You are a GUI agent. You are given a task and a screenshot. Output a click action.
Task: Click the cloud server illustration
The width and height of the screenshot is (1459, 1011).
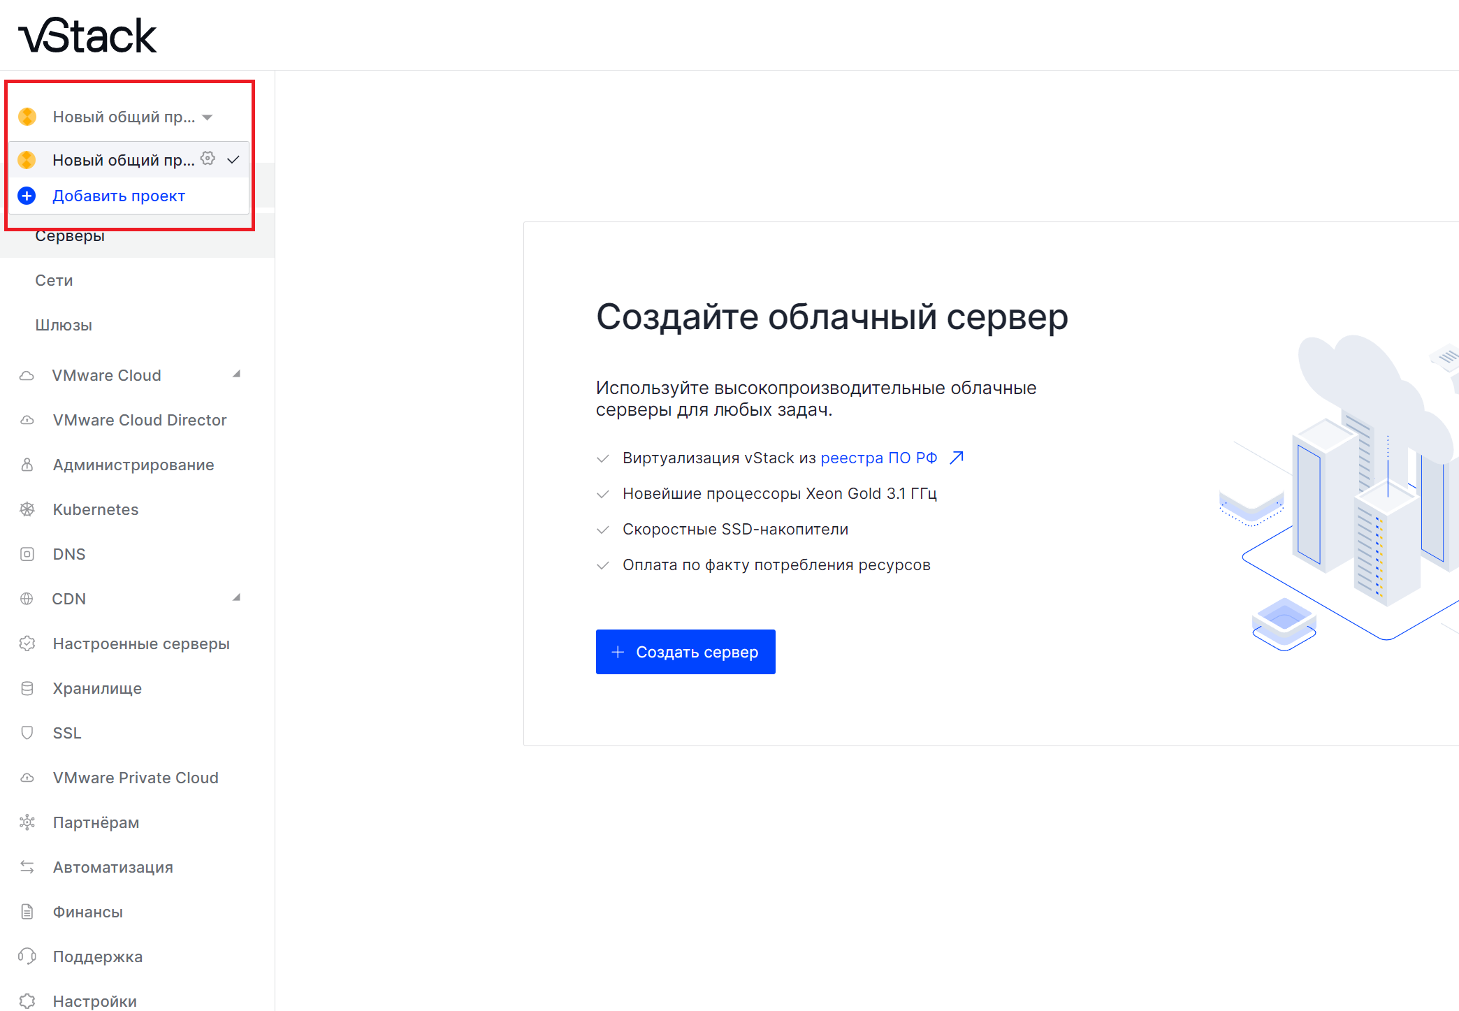pyautogui.click(x=1338, y=493)
